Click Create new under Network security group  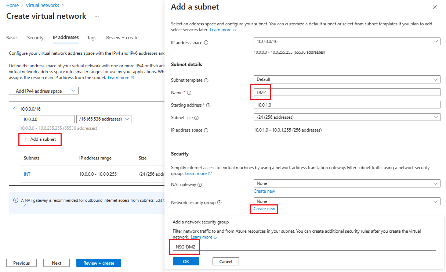click(264, 209)
